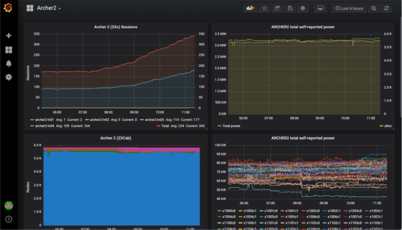The width and height of the screenshot is (402, 230).
Task: Select x1101c1 in the power legend
Action: (x=292, y=223)
